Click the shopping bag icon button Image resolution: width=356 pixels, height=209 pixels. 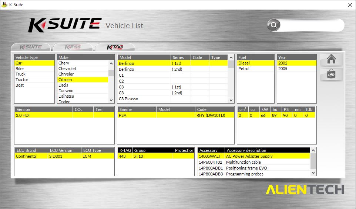(x=331, y=74)
